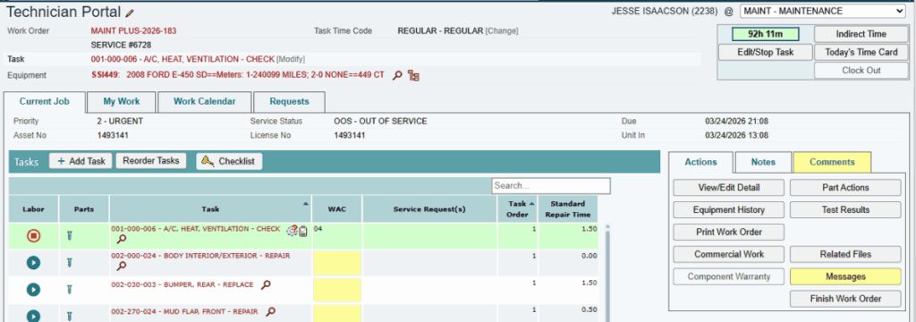Click the yellow WAC cell for BUMPER, REAR row
This screenshot has width=916, height=322.
point(337,290)
